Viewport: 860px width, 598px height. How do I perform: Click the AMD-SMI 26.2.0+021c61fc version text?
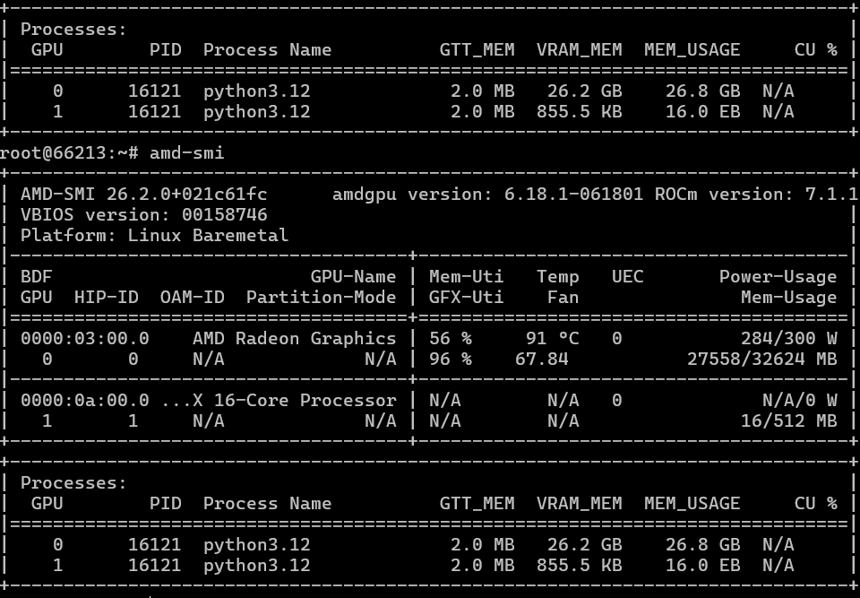coord(143,195)
